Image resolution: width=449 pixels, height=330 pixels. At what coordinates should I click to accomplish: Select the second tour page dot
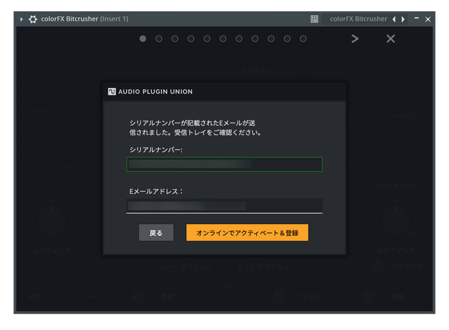point(159,39)
